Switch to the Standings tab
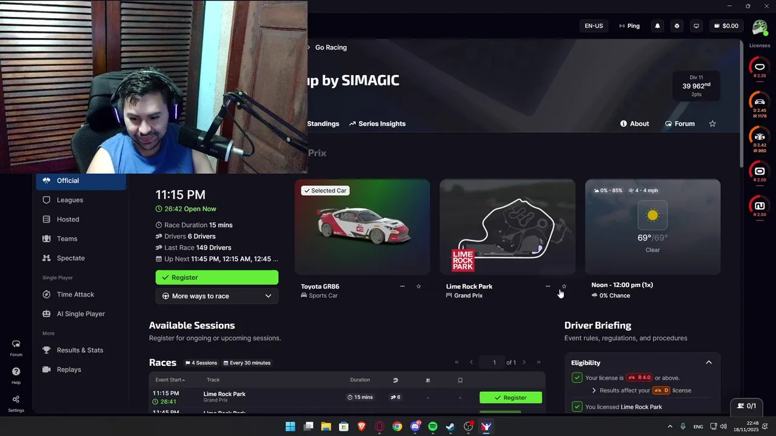This screenshot has width=776, height=436. point(323,124)
